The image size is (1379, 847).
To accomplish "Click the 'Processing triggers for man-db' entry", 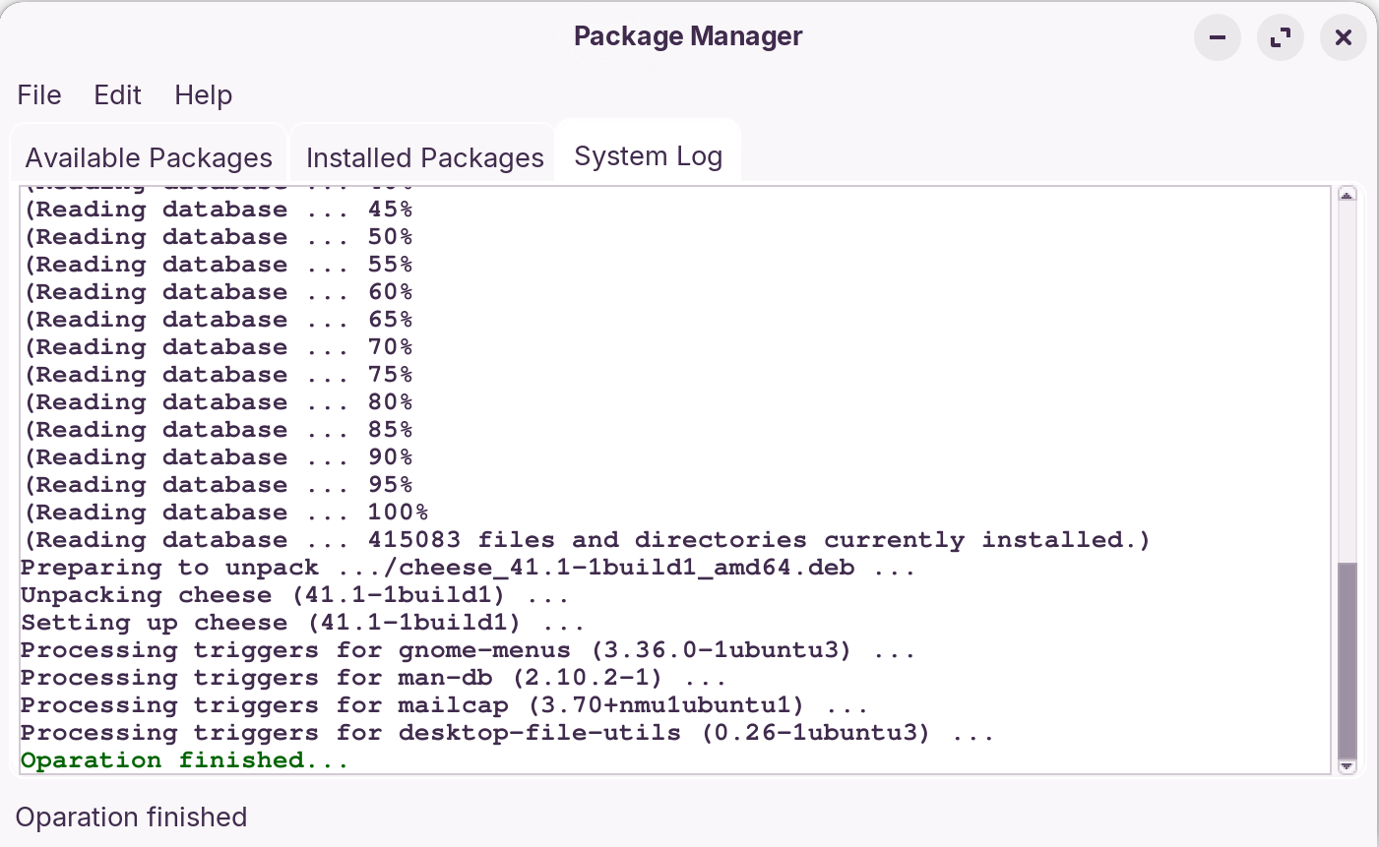I will coord(372,677).
